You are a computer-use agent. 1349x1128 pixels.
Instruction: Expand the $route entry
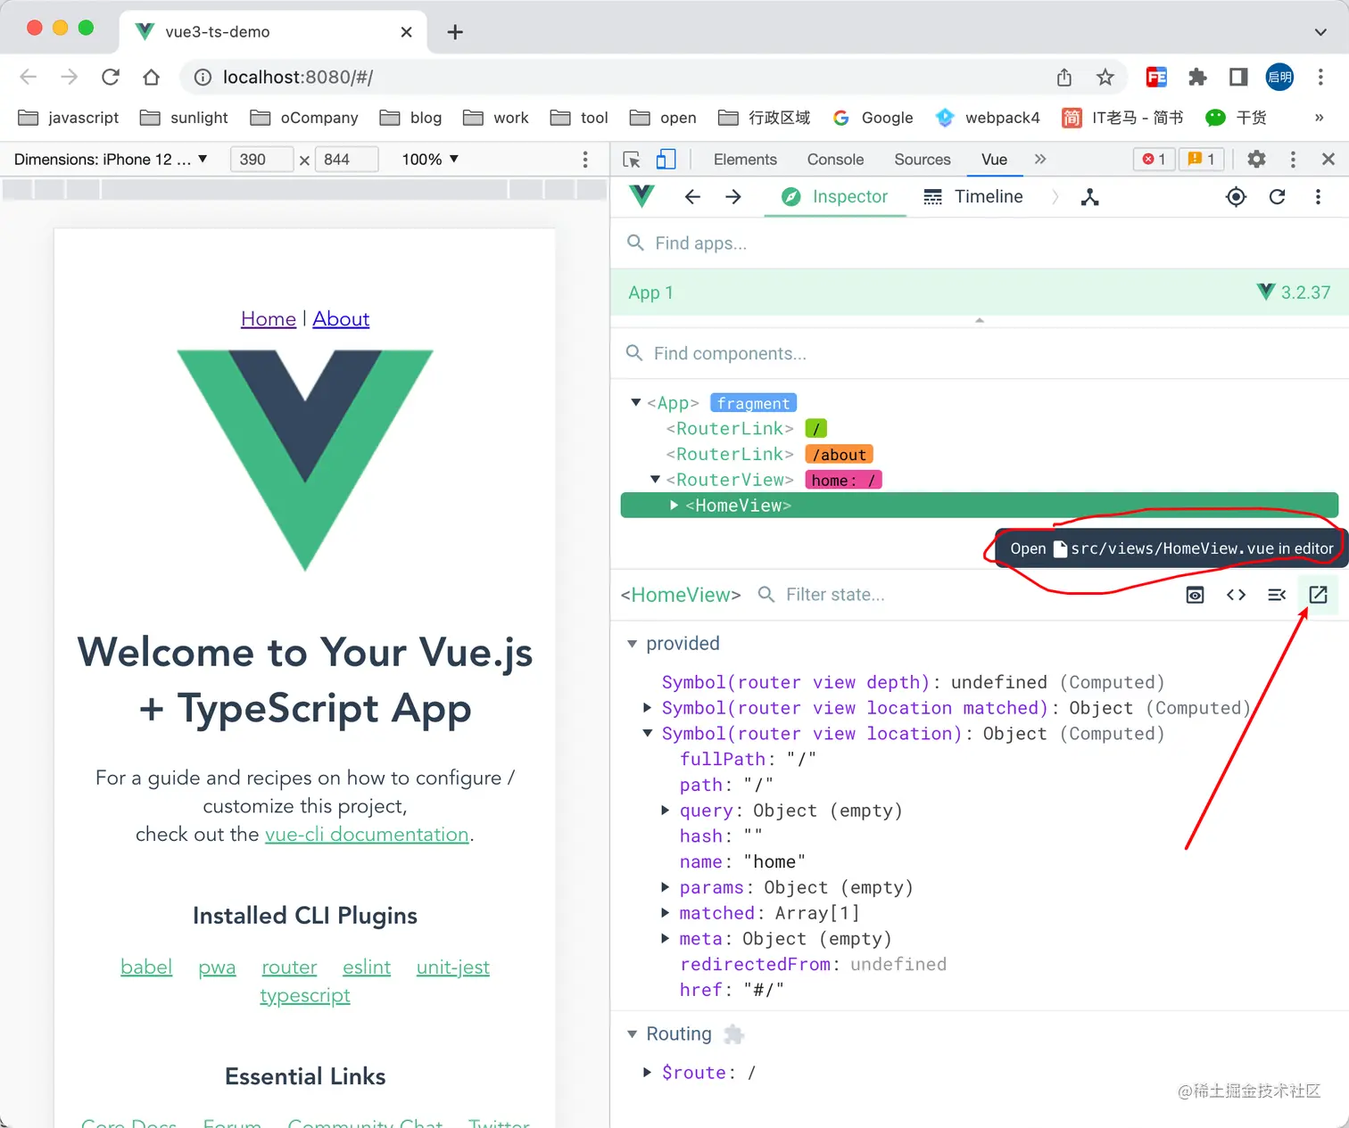pyautogui.click(x=648, y=1073)
